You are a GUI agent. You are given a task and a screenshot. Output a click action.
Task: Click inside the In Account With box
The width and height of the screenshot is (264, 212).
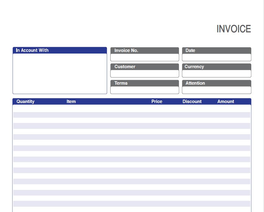click(x=60, y=73)
